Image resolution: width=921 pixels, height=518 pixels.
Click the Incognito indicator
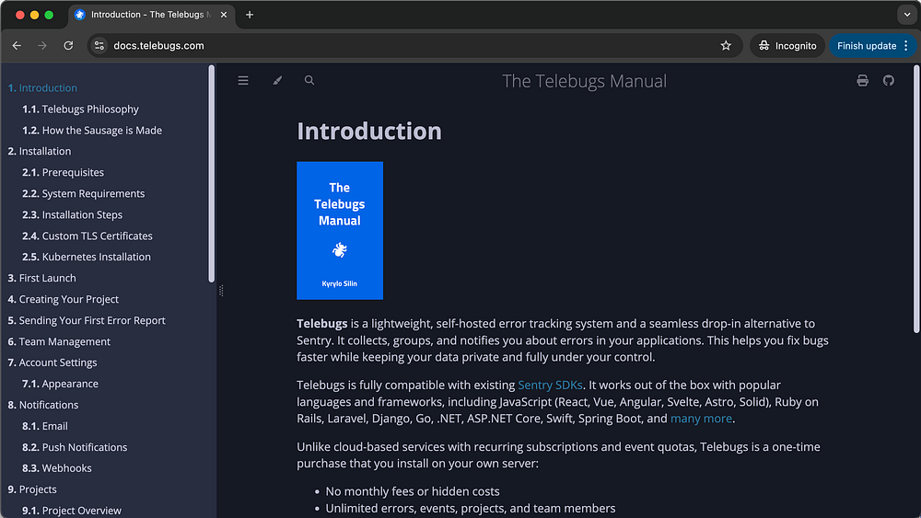tap(787, 46)
